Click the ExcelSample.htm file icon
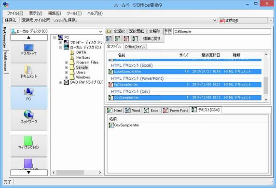The image size is (276, 188). [111, 71]
